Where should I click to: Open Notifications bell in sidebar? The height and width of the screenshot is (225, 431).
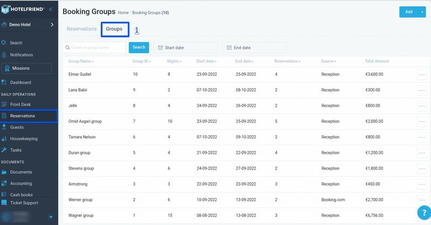click(4, 55)
